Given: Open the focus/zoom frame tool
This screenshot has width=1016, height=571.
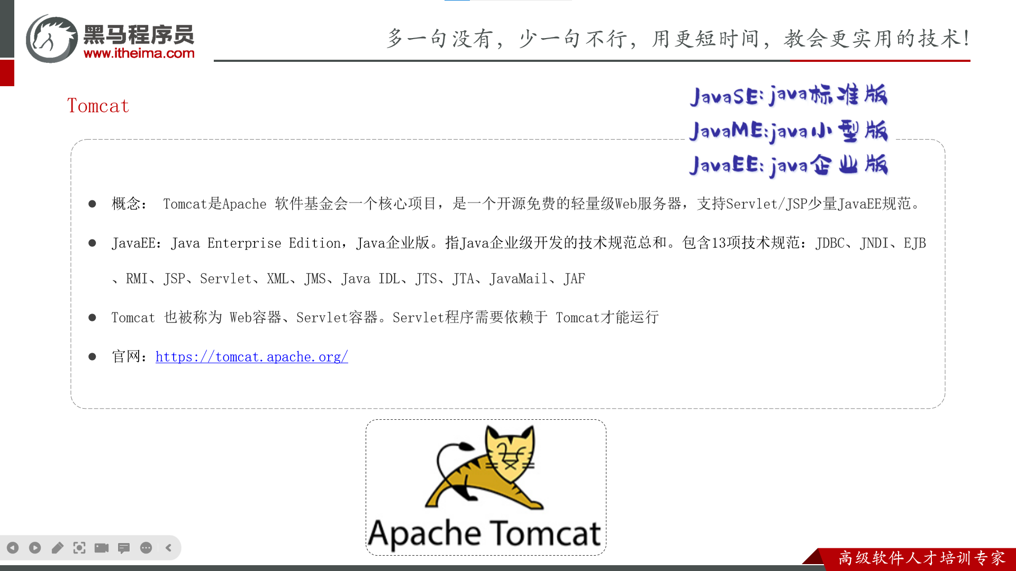Looking at the screenshot, I should [x=79, y=548].
